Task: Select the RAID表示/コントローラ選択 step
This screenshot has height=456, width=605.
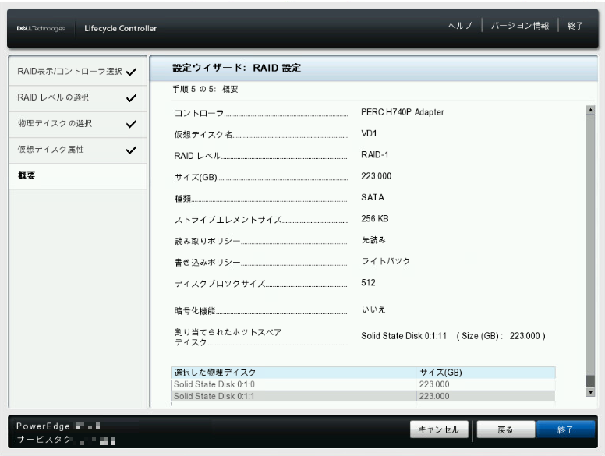Action: click(x=70, y=72)
